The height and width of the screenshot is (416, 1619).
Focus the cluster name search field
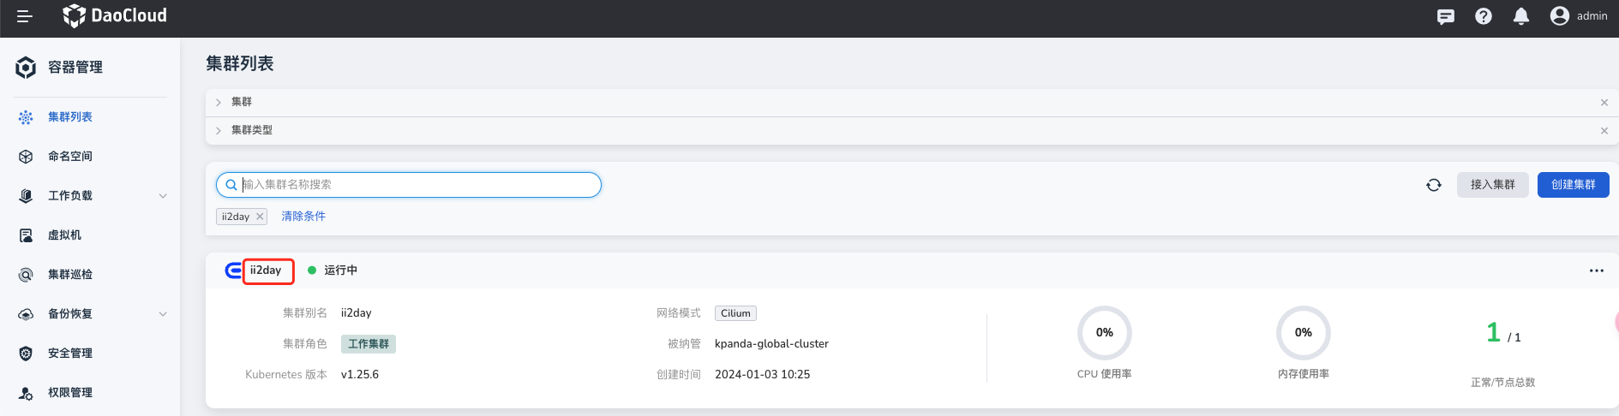point(411,185)
